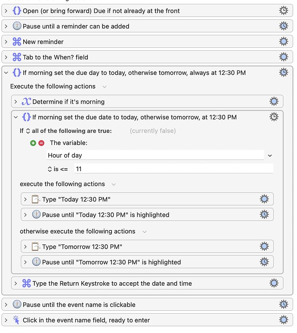Open gear menu for Type "Today 12:30 PM"
The width and height of the screenshot is (297, 333).
click(264, 199)
